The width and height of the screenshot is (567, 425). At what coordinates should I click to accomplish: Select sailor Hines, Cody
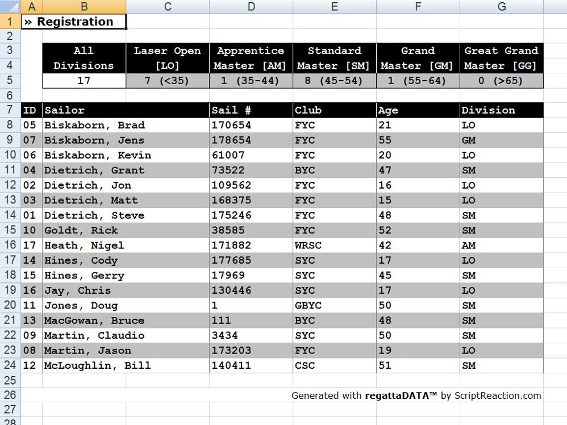point(126,260)
